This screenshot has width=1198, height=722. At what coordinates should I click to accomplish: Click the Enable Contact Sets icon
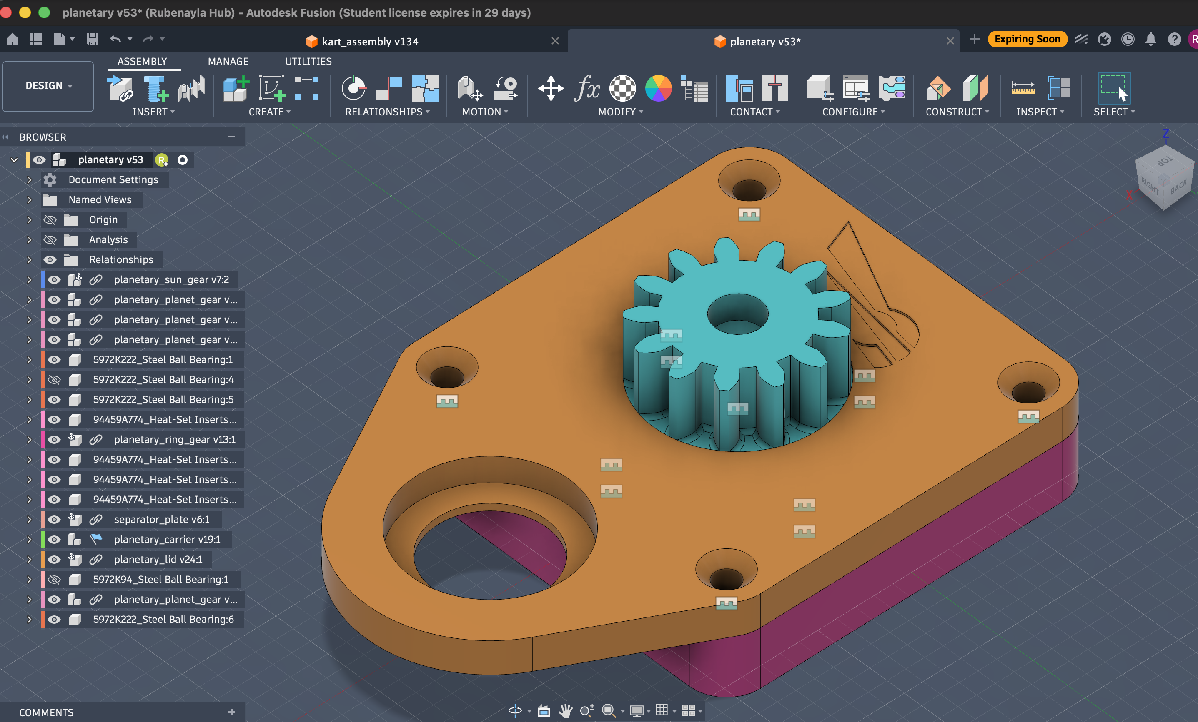pyautogui.click(x=739, y=88)
